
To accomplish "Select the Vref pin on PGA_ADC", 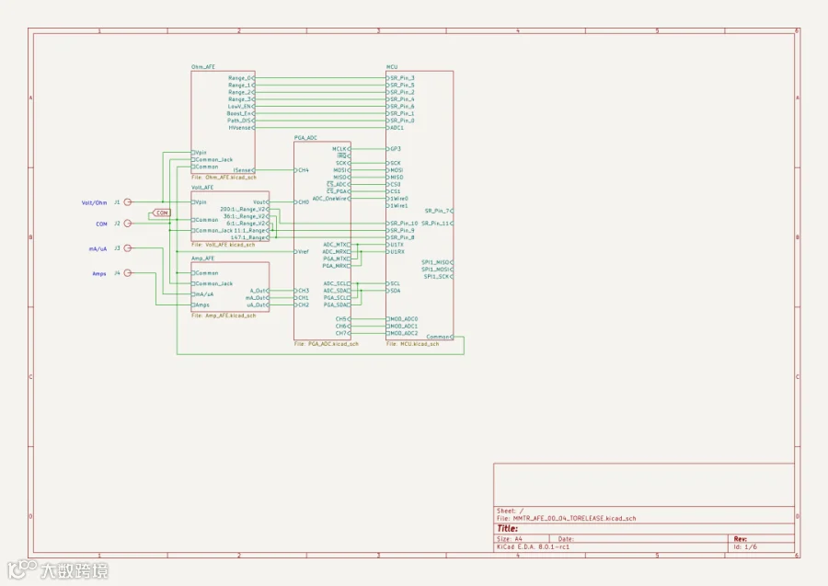I will point(302,252).
